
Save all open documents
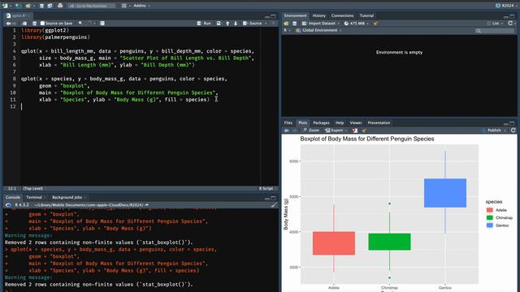coord(50,6)
